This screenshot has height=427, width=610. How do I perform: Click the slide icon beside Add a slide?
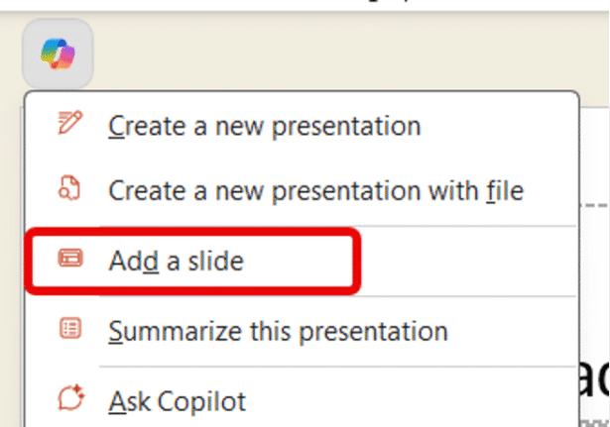(x=69, y=261)
